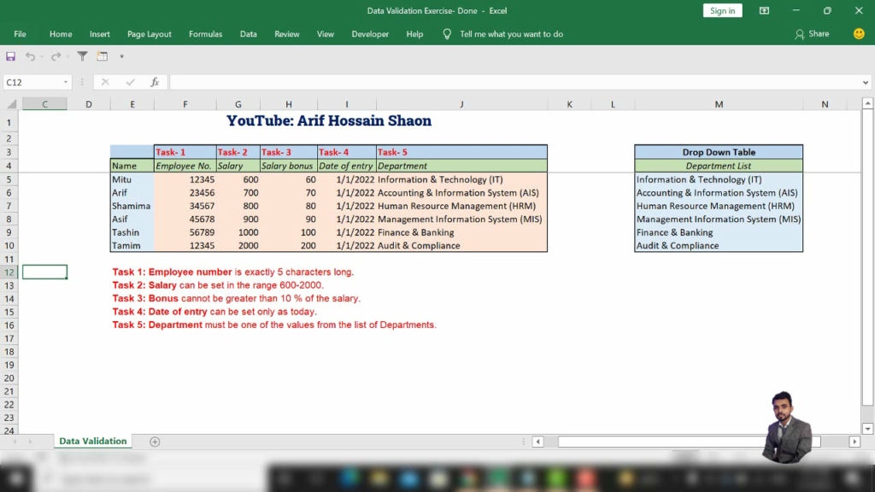Image resolution: width=875 pixels, height=492 pixels.
Task: Click Arif's employee number 23456
Action: tap(185, 193)
